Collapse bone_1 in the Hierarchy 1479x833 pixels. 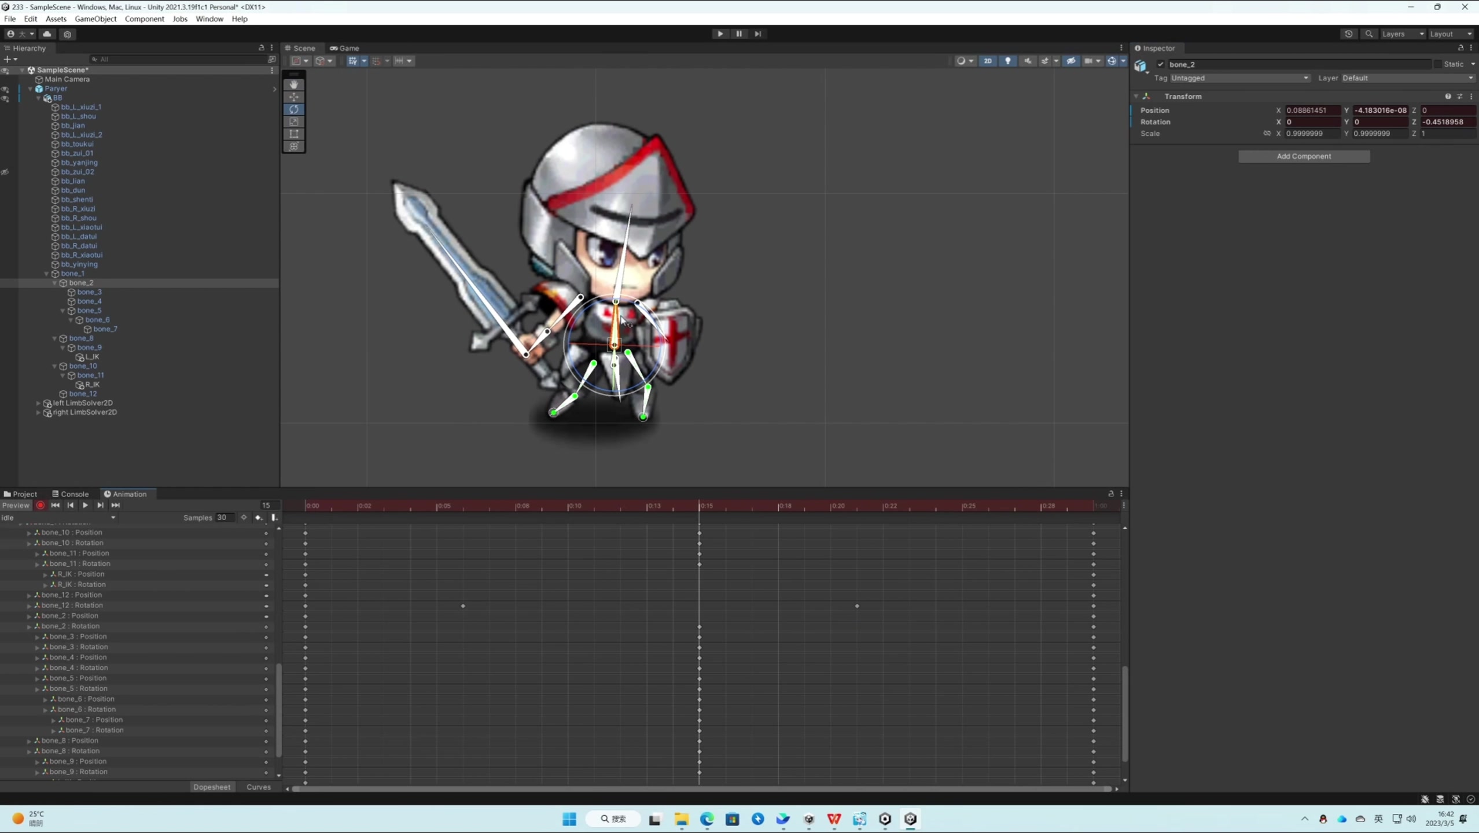(x=47, y=274)
